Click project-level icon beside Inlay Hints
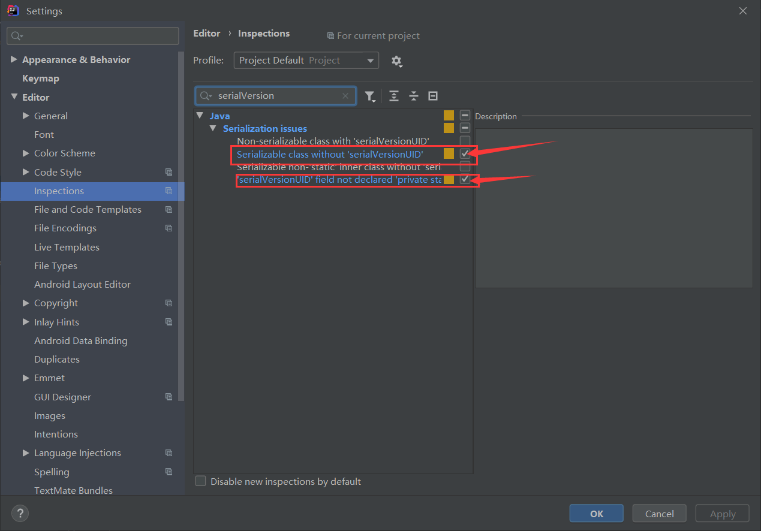761x531 pixels. pos(169,322)
